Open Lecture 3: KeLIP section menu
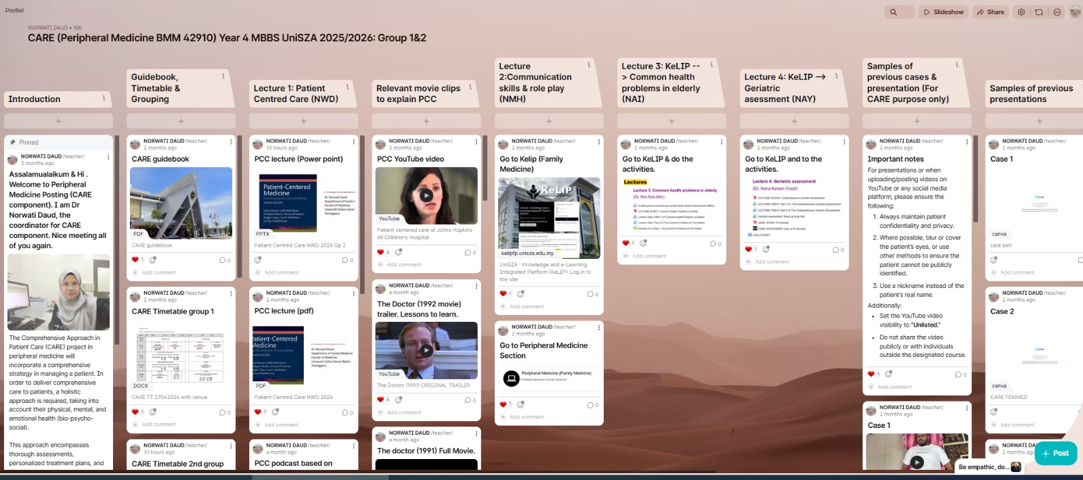The width and height of the screenshot is (1083, 480). tap(711, 65)
